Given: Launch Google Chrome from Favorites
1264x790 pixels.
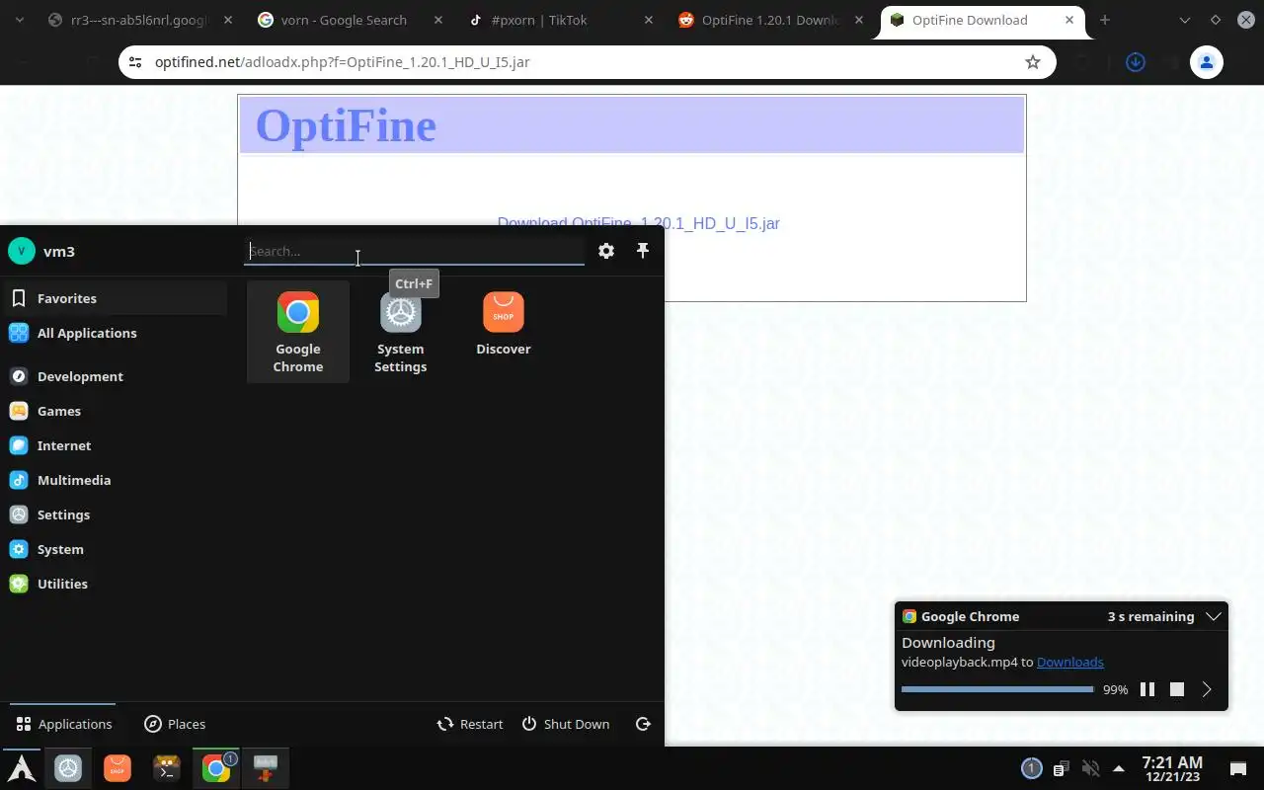Looking at the screenshot, I should point(297,332).
